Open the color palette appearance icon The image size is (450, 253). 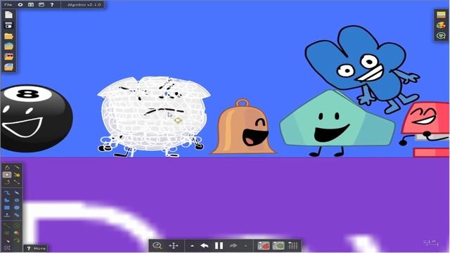[441, 25]
